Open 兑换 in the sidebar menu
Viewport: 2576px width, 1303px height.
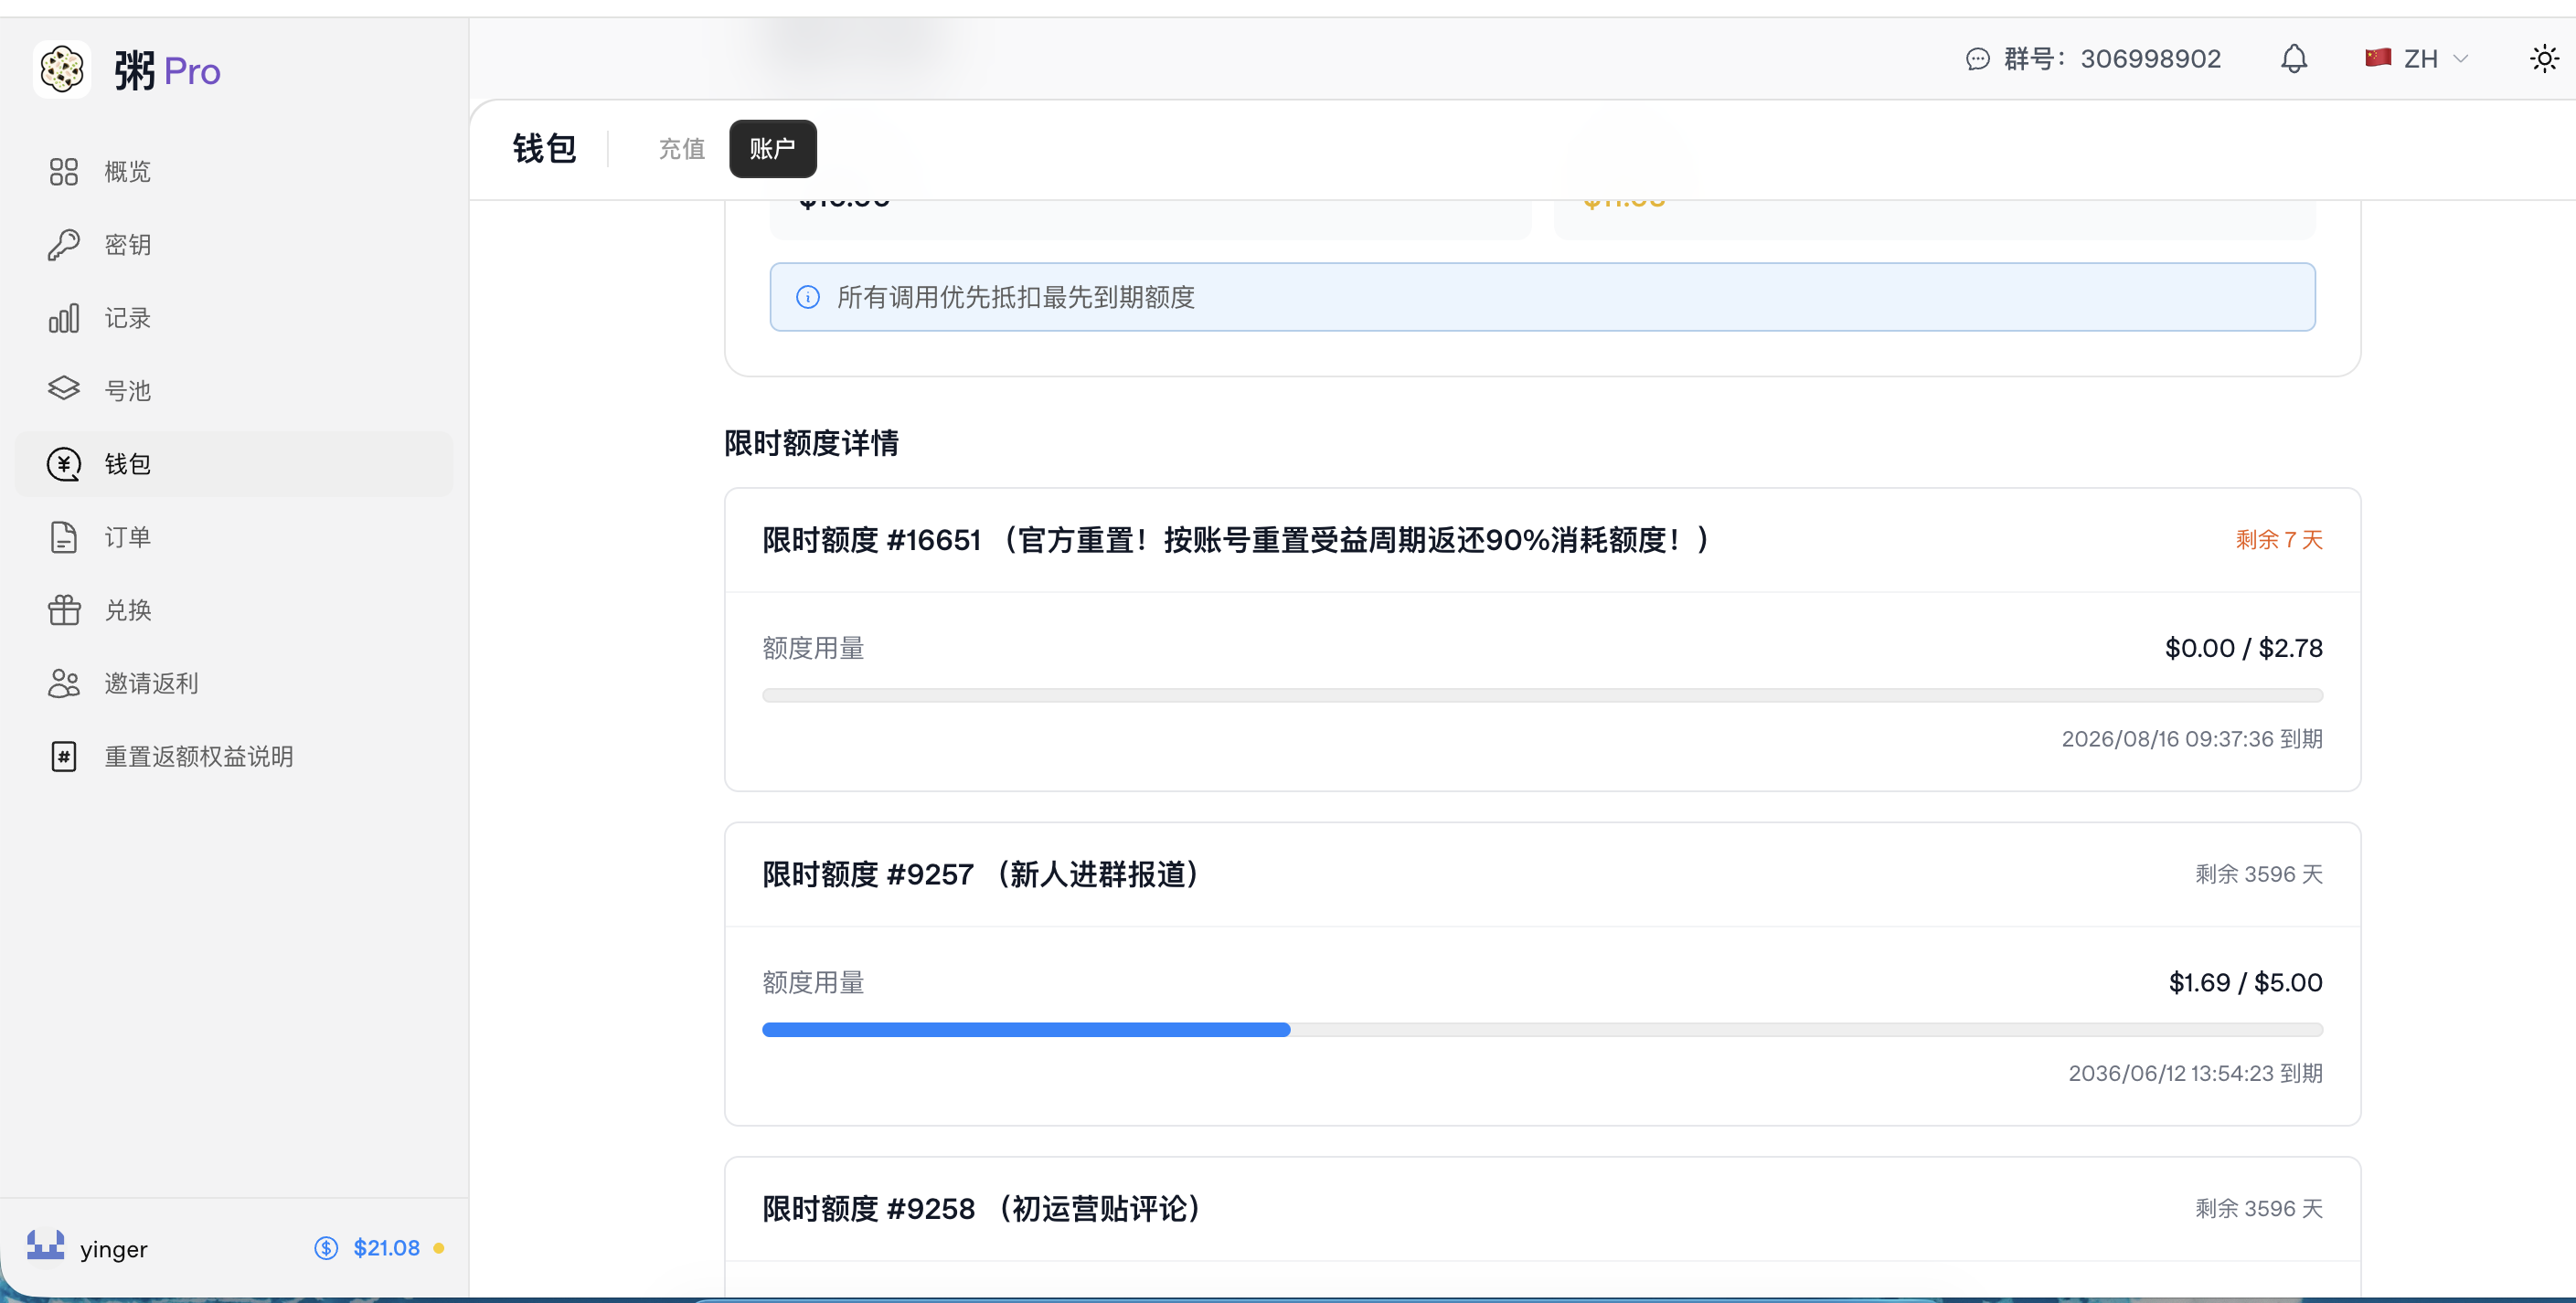tap(234, 609)
